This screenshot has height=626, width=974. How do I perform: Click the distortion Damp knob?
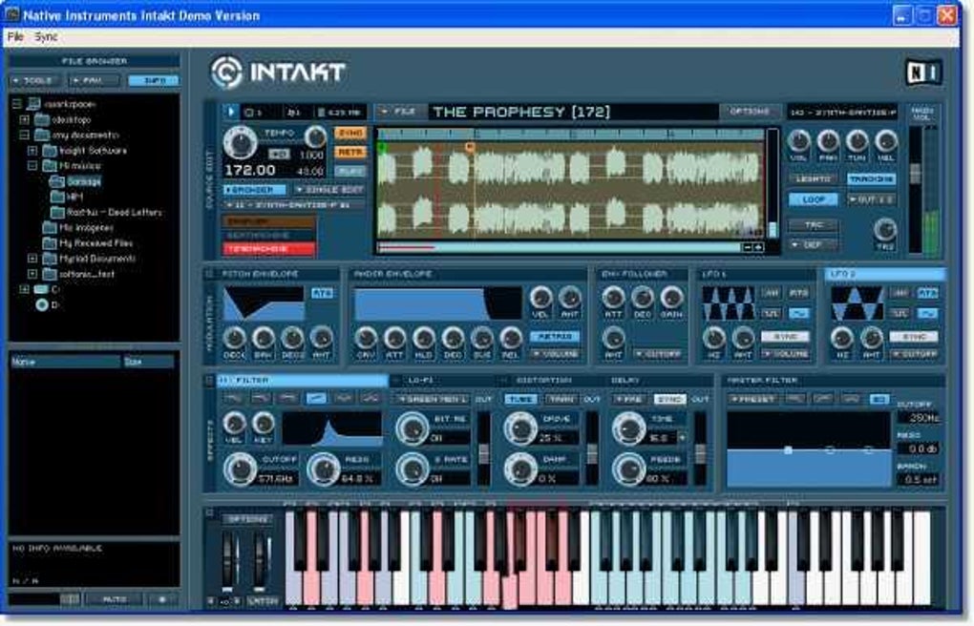pyautogui.click(x=520, y=469)
